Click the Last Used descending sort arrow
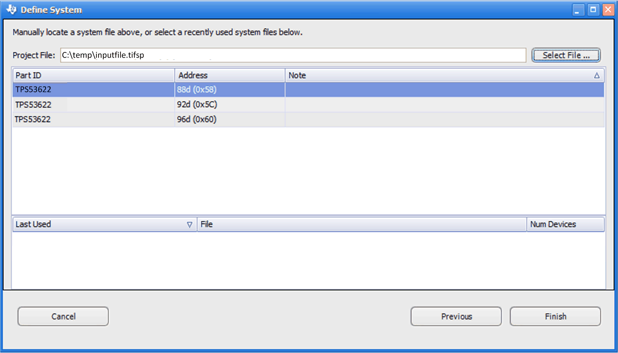Image resolution: width=618 pixels, height=353 pixels. click(x=189, y=225)
